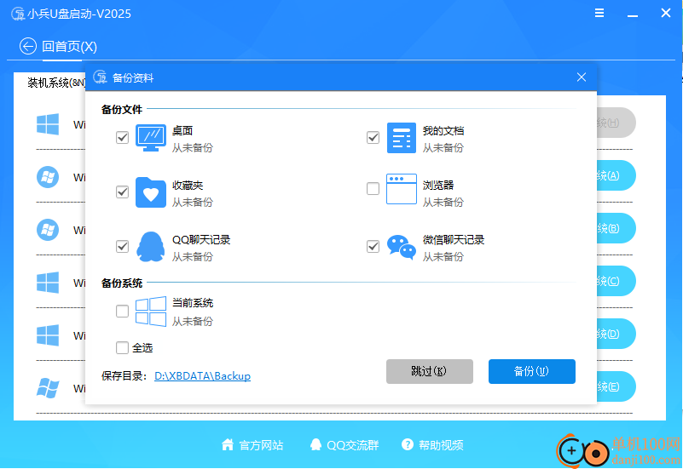Uncheck the Desktop (桌面) backup checkbox
Viewport: 683px width, 469px height.
123,137
